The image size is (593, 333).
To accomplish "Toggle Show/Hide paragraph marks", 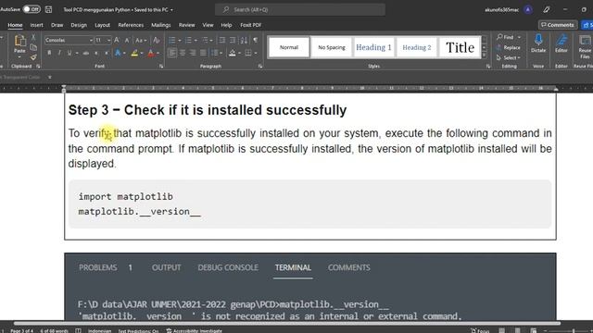I will click(x=256, y=40).
